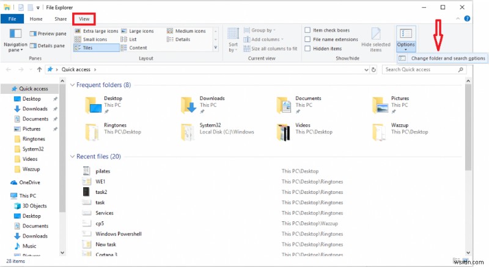Switch to the Share tab
The height and width of the screenshot is (267, 489).
(61, 19)
